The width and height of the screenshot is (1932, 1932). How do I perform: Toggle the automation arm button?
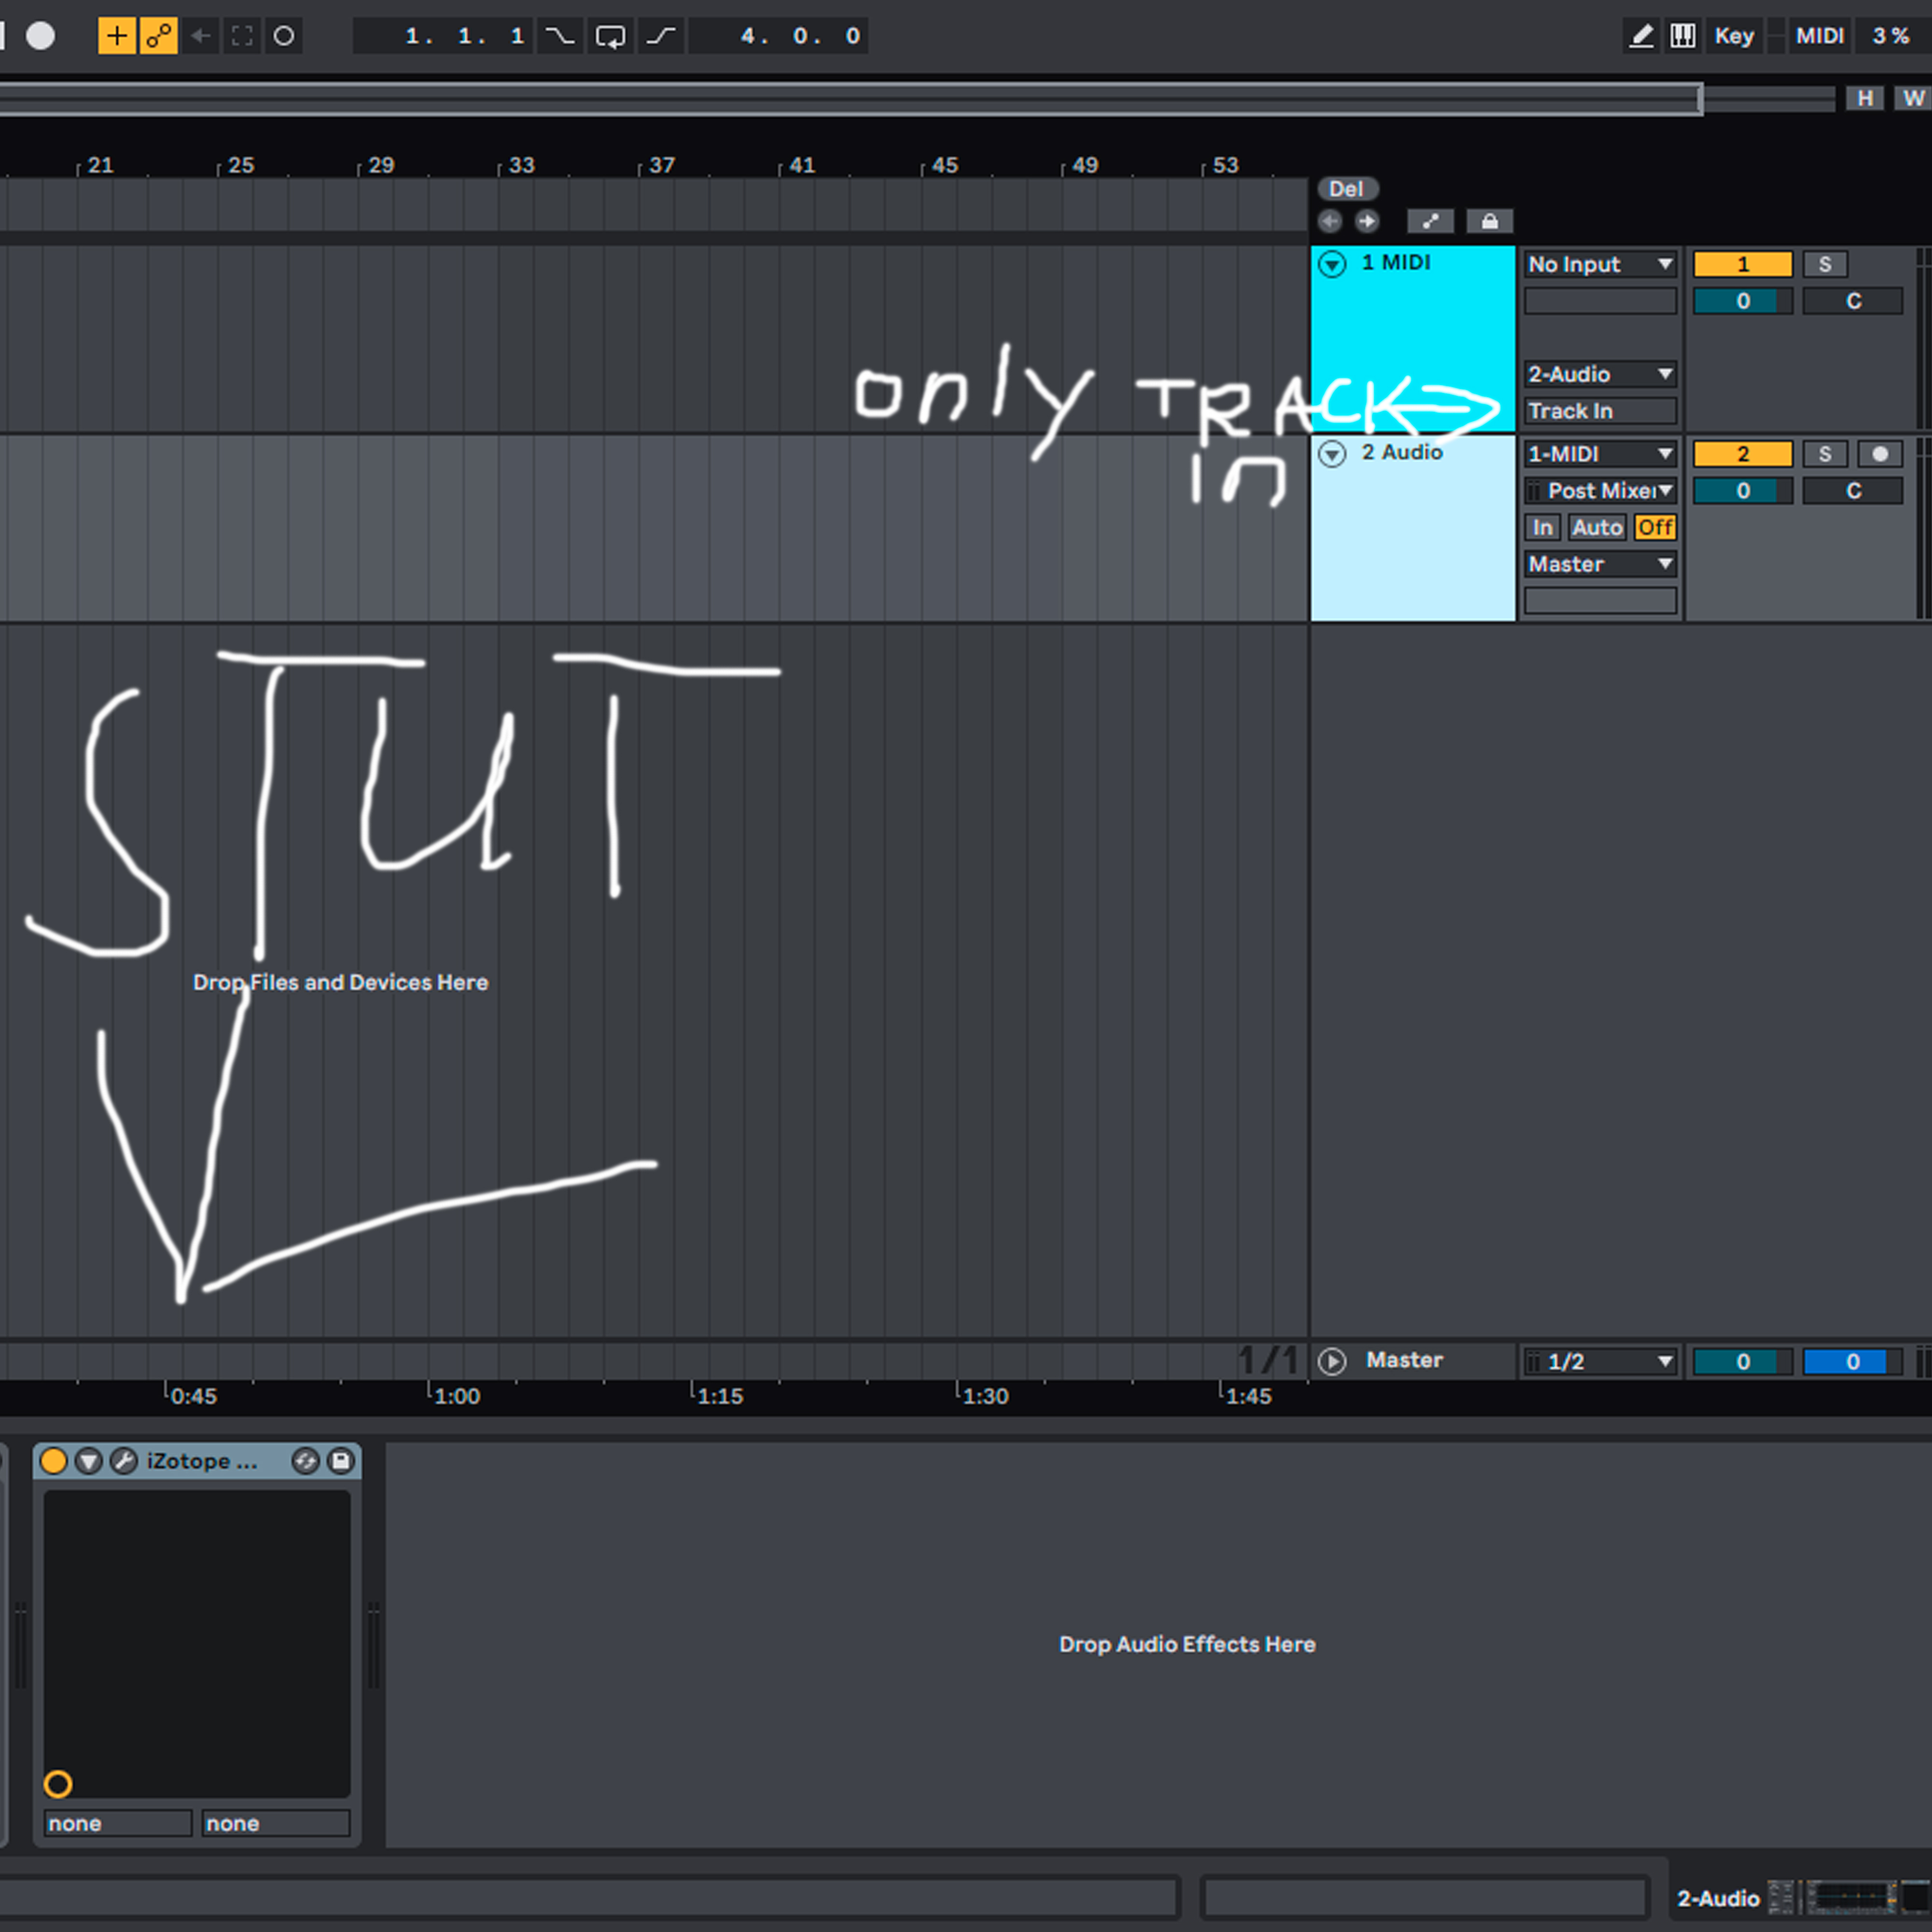[159, 36]
